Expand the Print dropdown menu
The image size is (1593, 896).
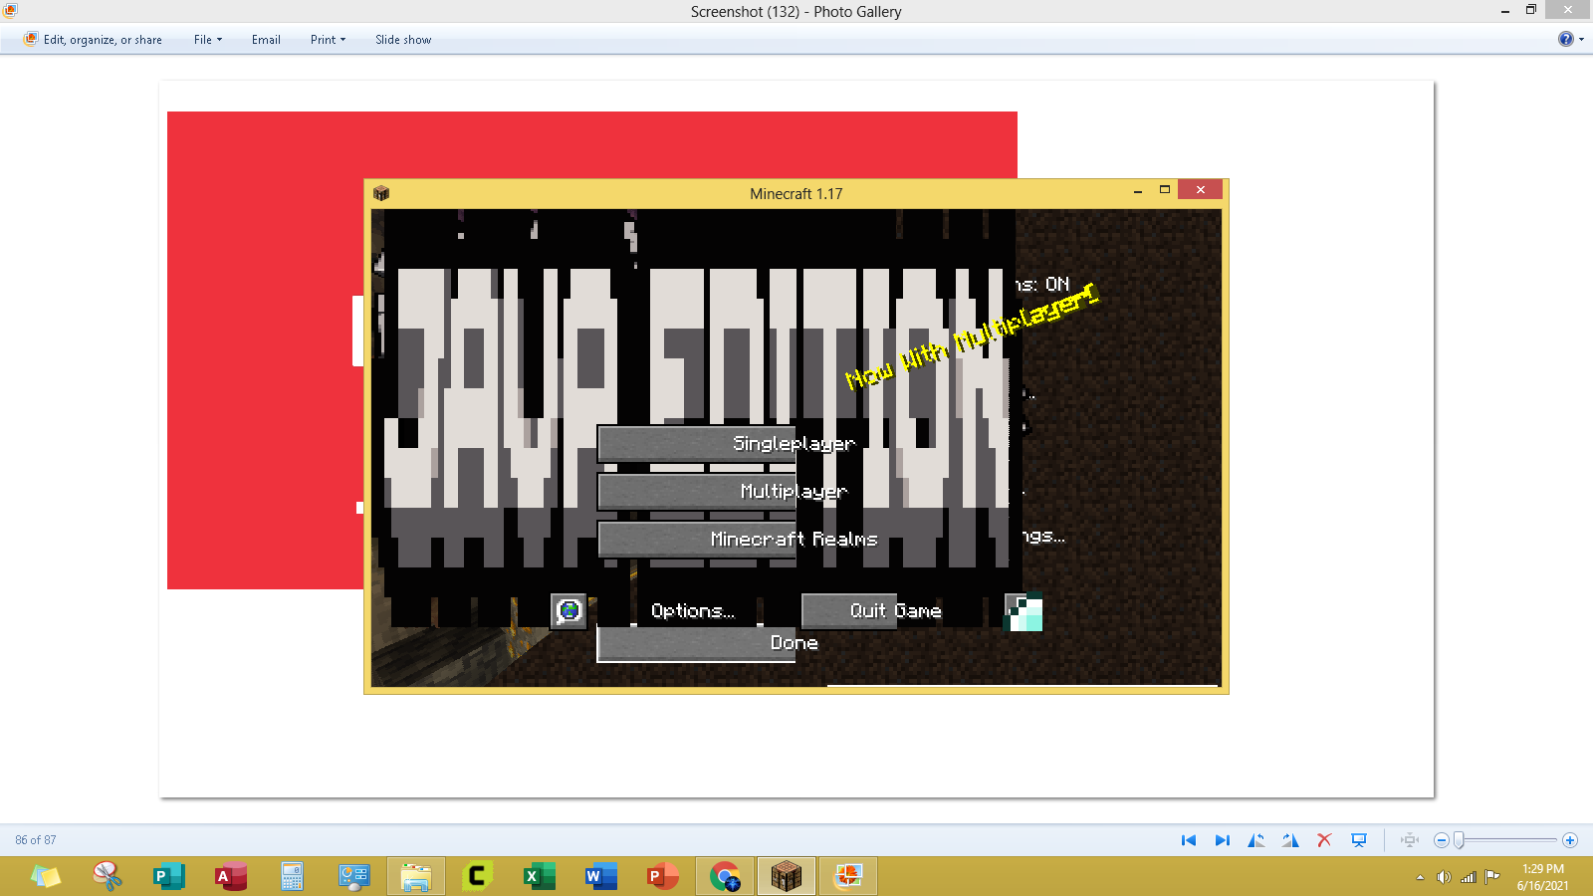pos(328,40)
